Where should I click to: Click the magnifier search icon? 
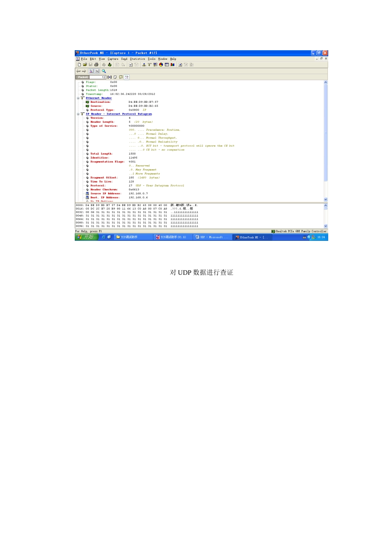[x=104, y=71]
